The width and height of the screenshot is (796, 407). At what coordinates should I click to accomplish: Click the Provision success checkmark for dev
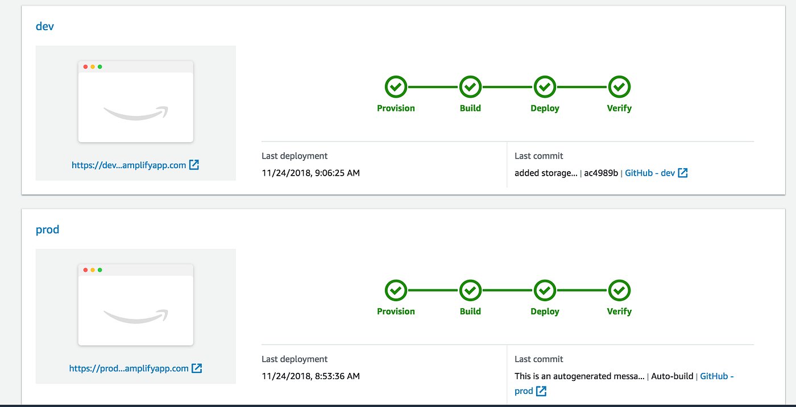[x=396, y=86]
